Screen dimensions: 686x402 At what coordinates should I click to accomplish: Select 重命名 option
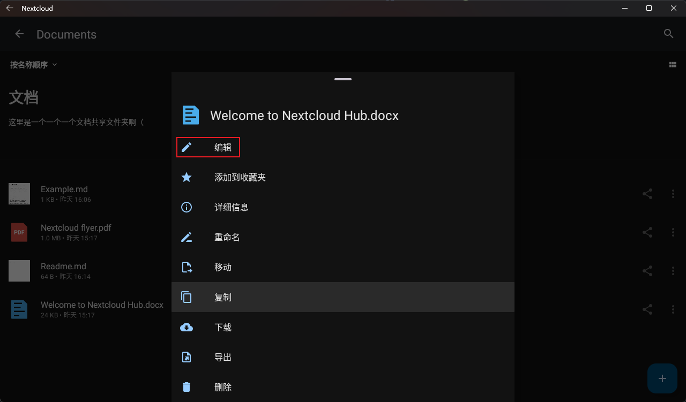pyautogui.click(x=343, y=237)
